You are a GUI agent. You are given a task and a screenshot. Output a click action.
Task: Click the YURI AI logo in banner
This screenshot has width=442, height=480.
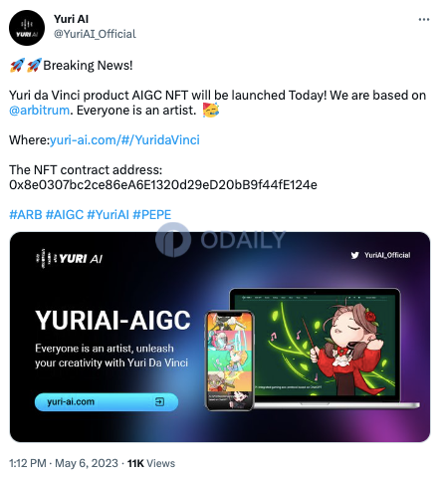point(69,259)
